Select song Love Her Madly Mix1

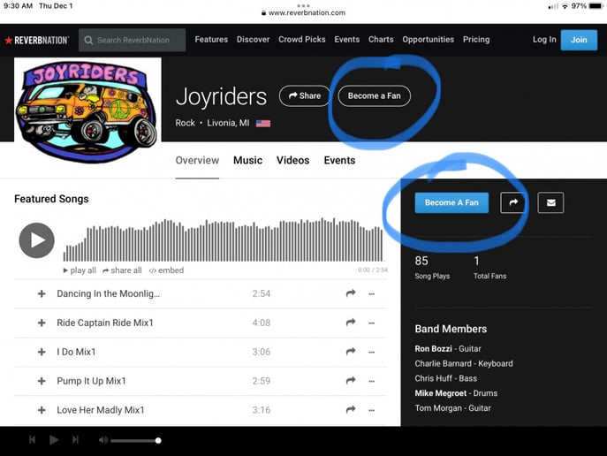tap(101, 410)
